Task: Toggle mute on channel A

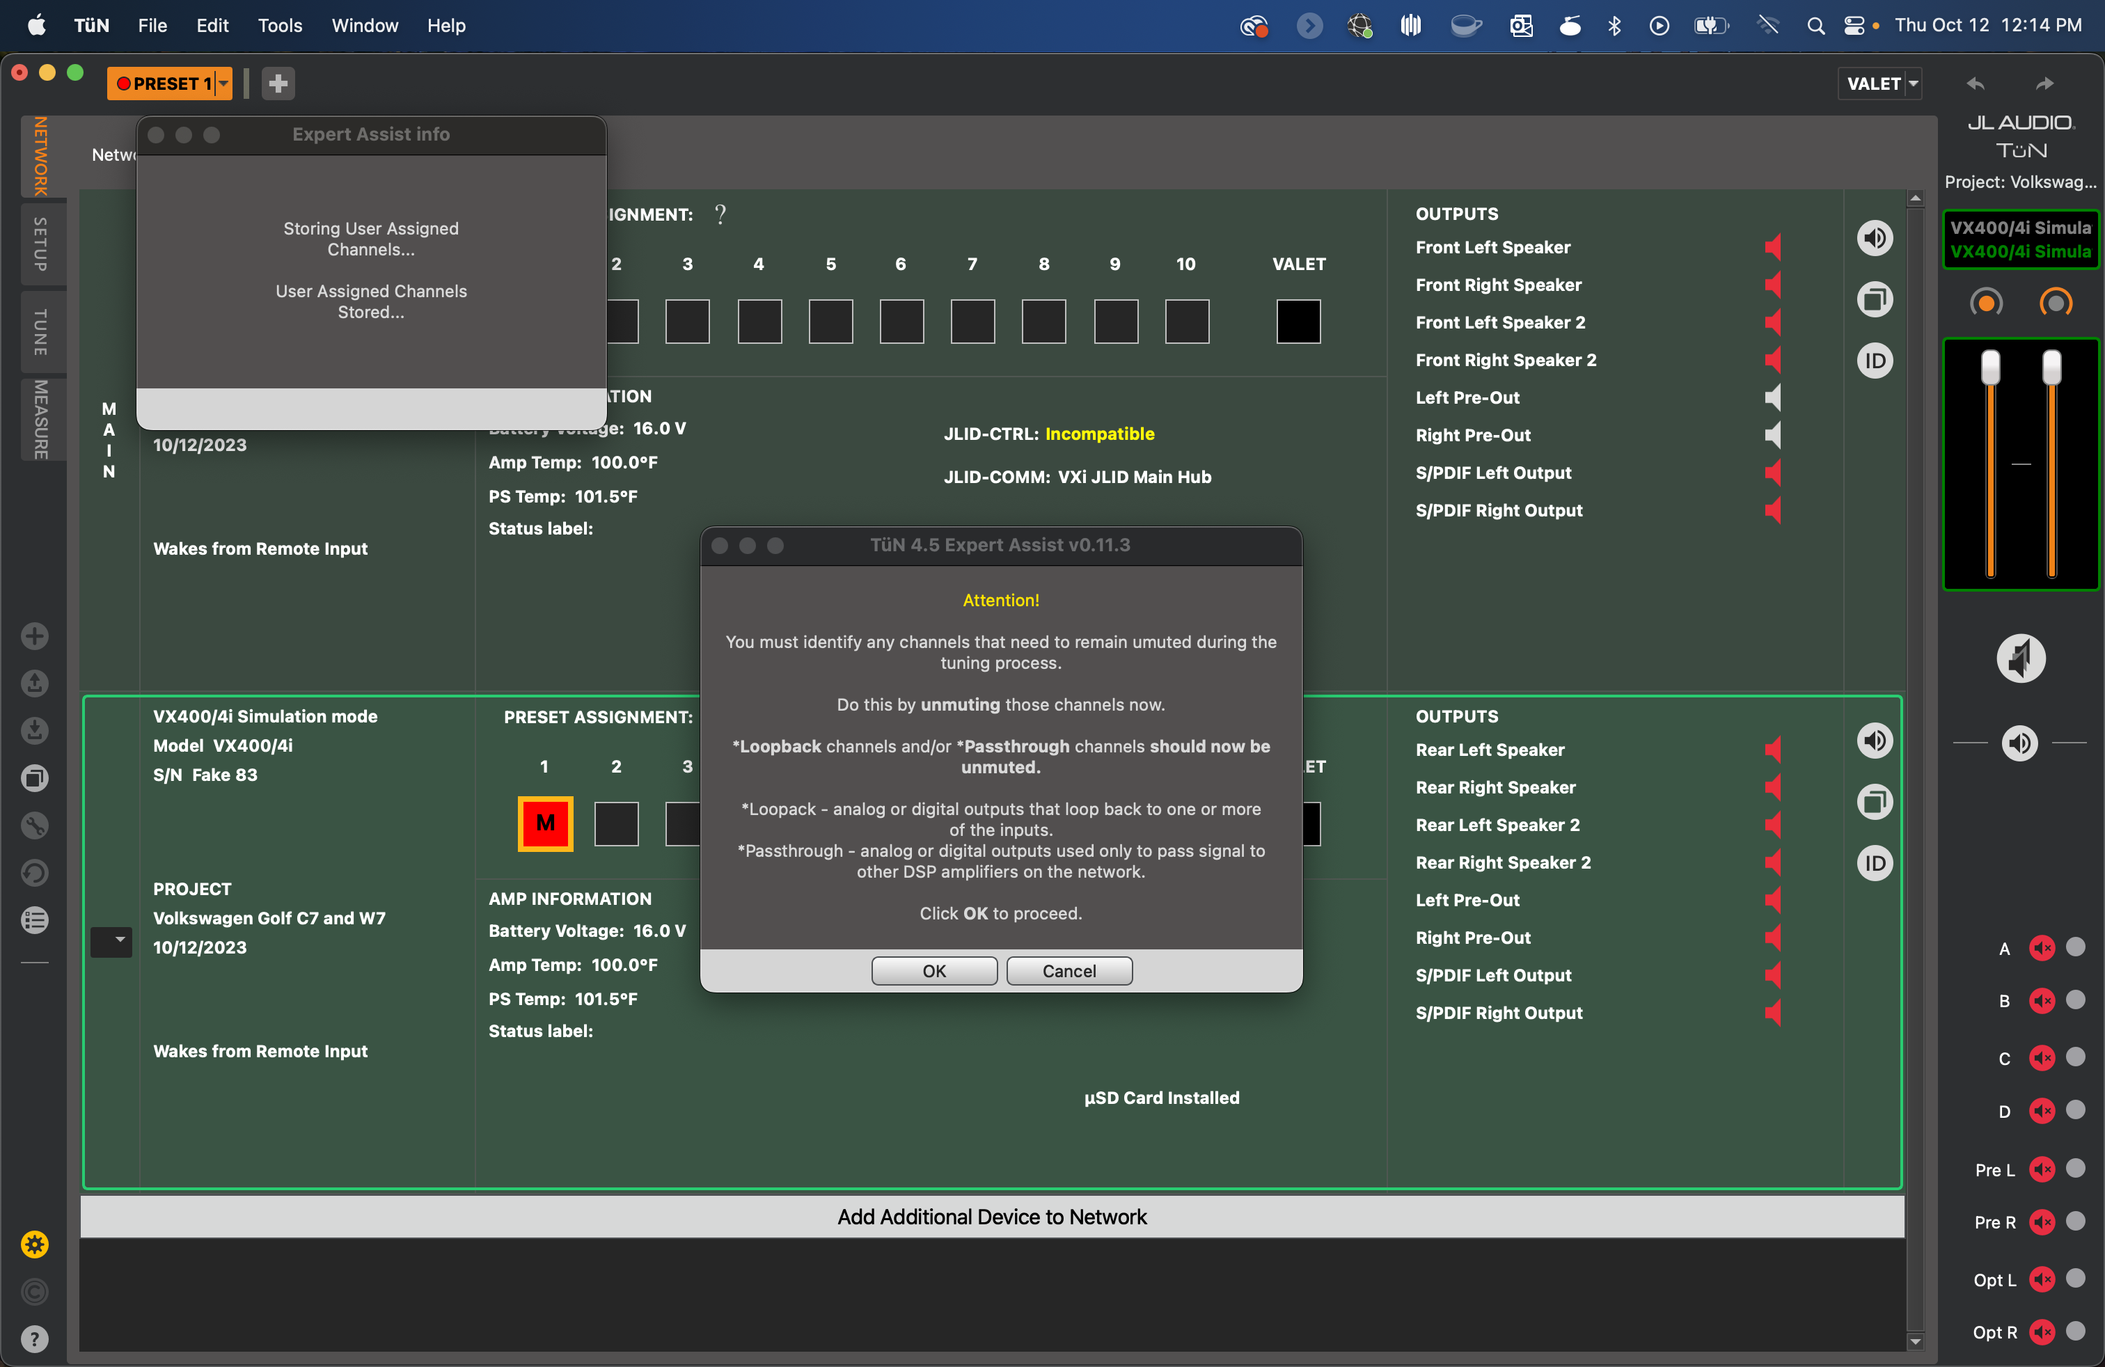Action: (x=2042, y=948)
